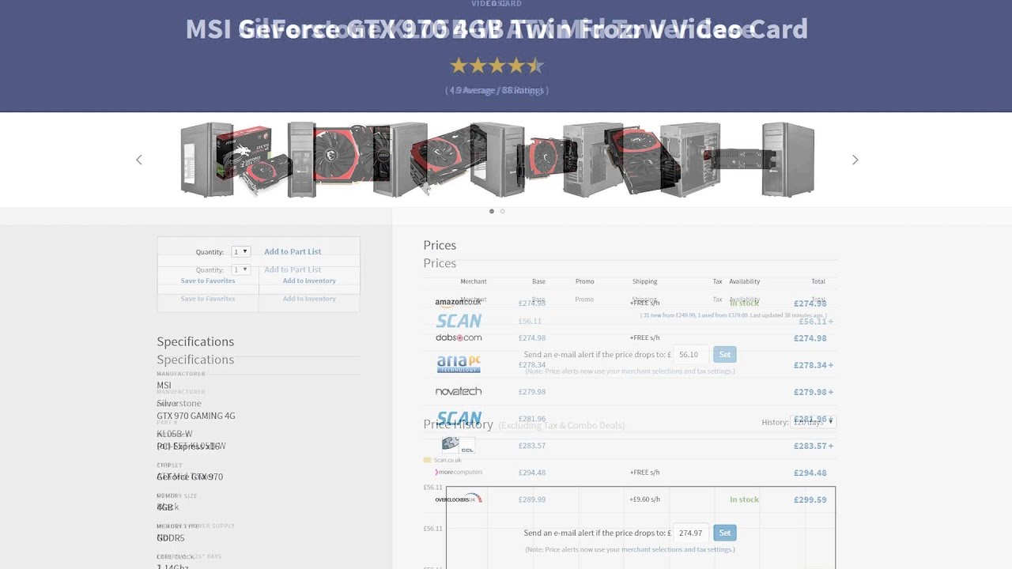
Task: Click the sharp Add to Inventory link
Action: [x=309, y=281]
